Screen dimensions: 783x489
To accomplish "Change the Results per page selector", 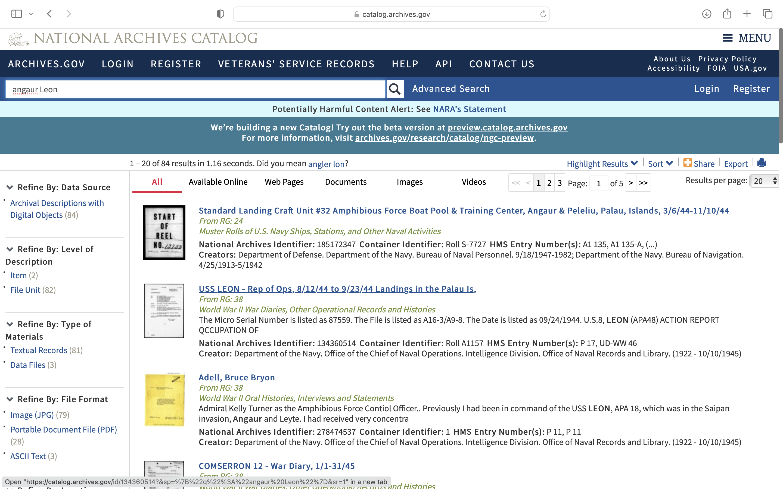I will (x=764, y=181).
